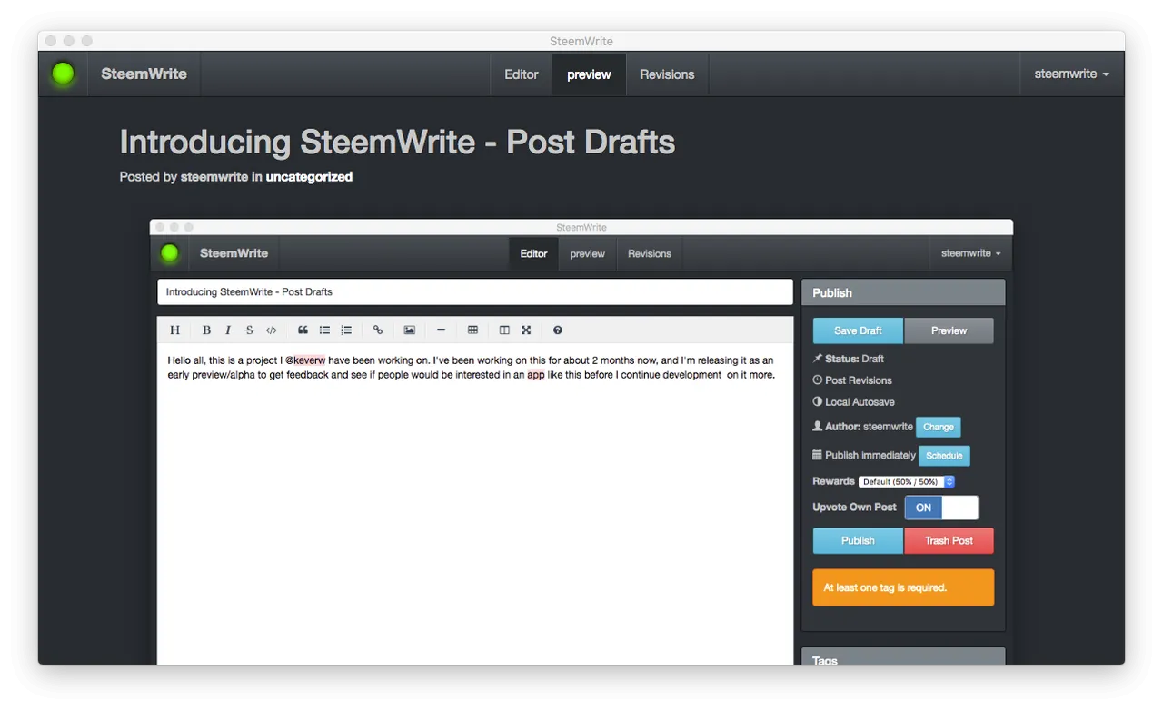Create a numbered list

346,330
